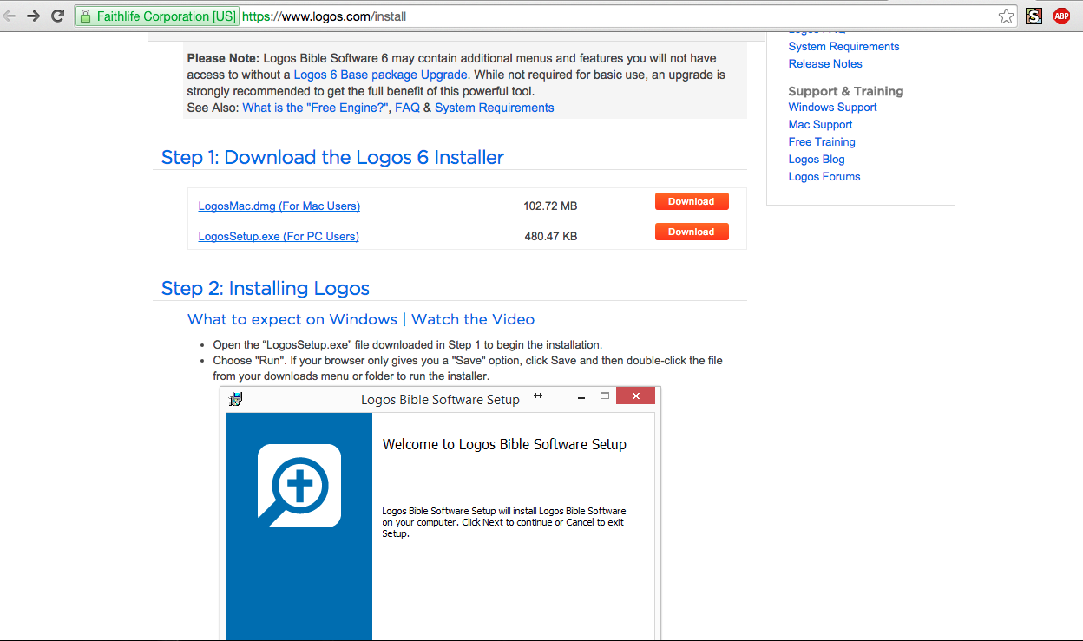Click Step 2: Installing Logos heading
1083x641 pixels.
pos(266,288)
